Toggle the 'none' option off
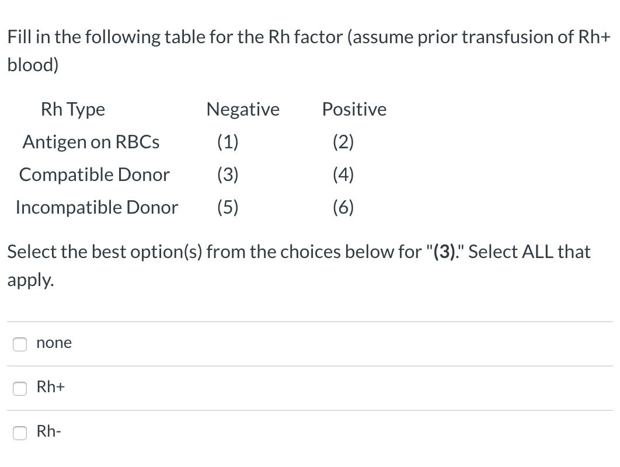The width and height of the screenshot is (620, 467). [19, 344]
